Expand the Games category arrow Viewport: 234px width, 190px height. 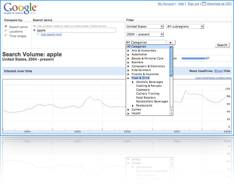pos(128,110)
